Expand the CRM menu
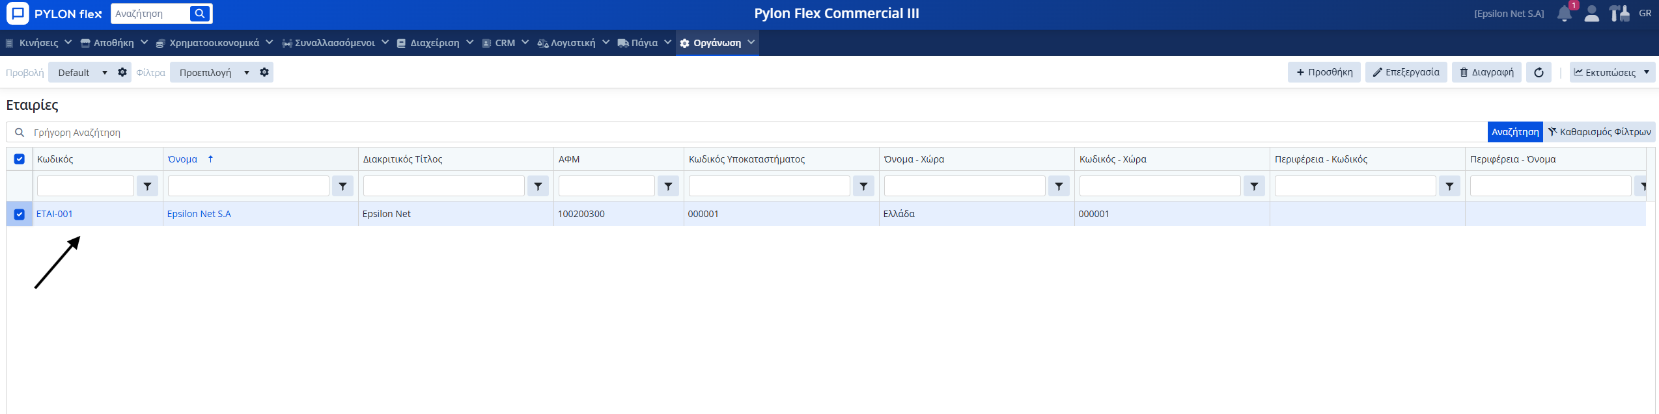Viewport: 1659px width, 414px height. point(505,43)
